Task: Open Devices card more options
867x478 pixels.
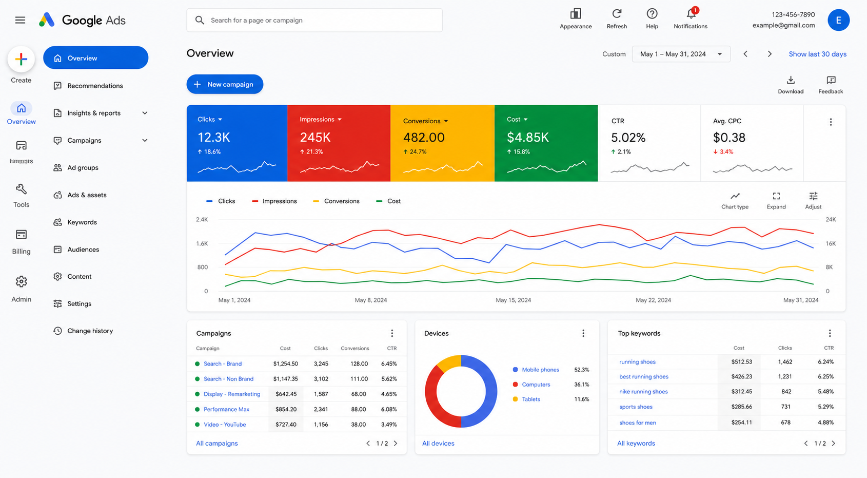Action: (583, 333)
